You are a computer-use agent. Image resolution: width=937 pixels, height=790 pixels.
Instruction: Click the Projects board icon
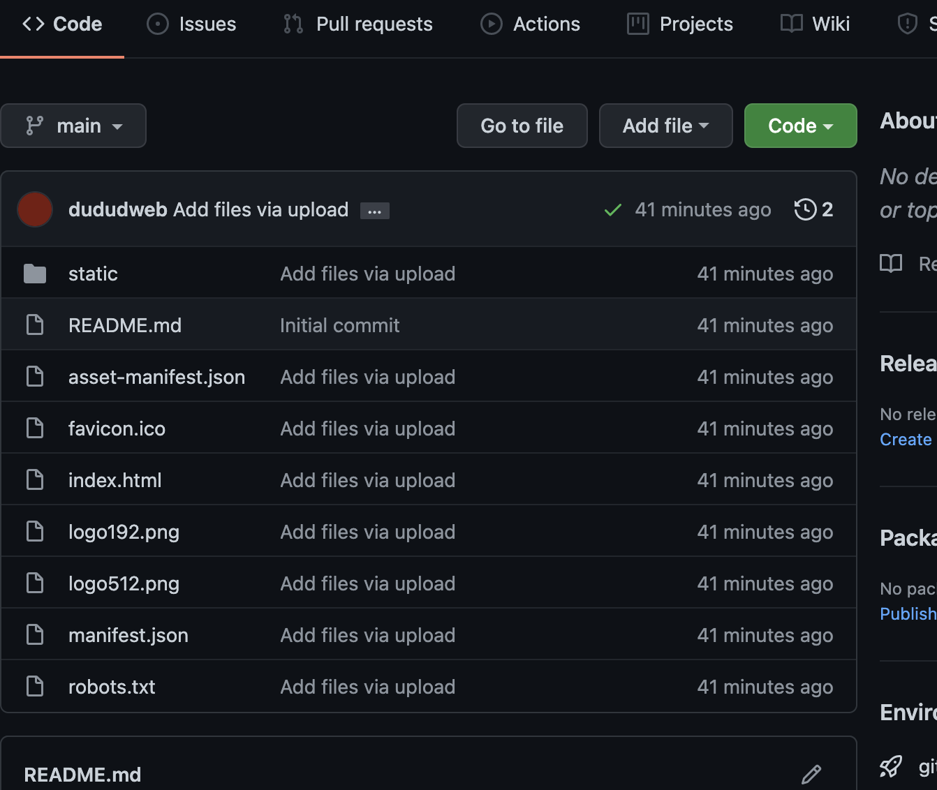click(638, 24)
